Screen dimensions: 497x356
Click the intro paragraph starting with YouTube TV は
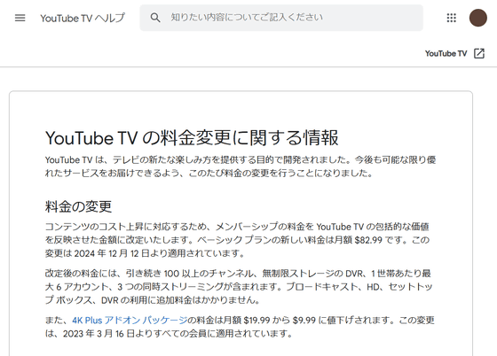point(241,166)
